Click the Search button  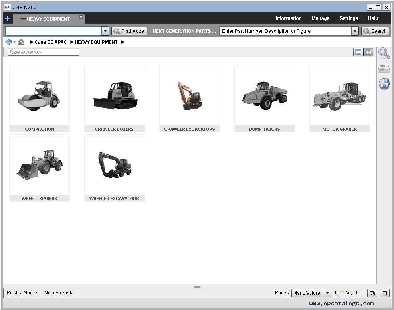click(x=375, y=31)
